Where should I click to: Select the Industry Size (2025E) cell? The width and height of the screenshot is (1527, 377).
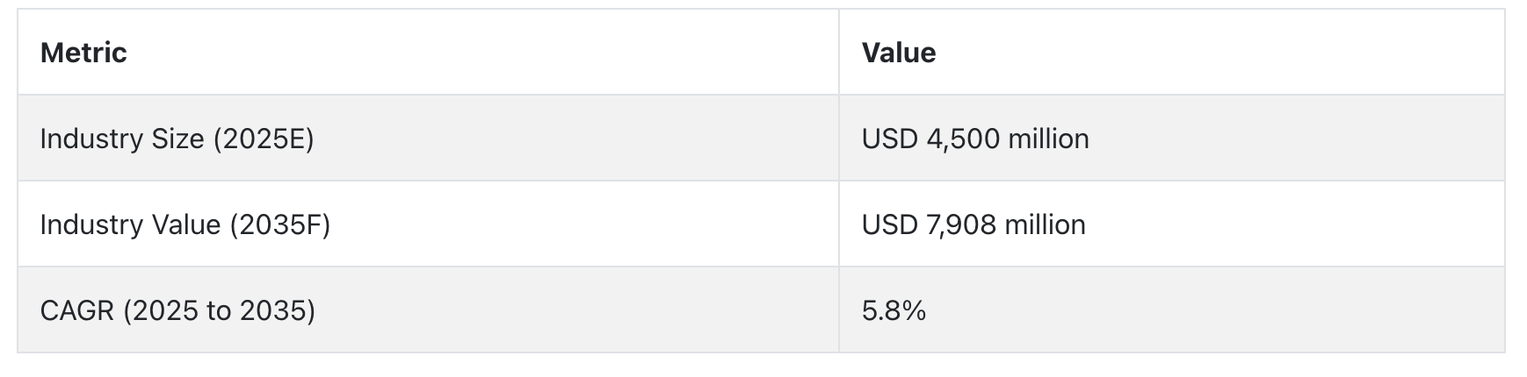[428, 139]
